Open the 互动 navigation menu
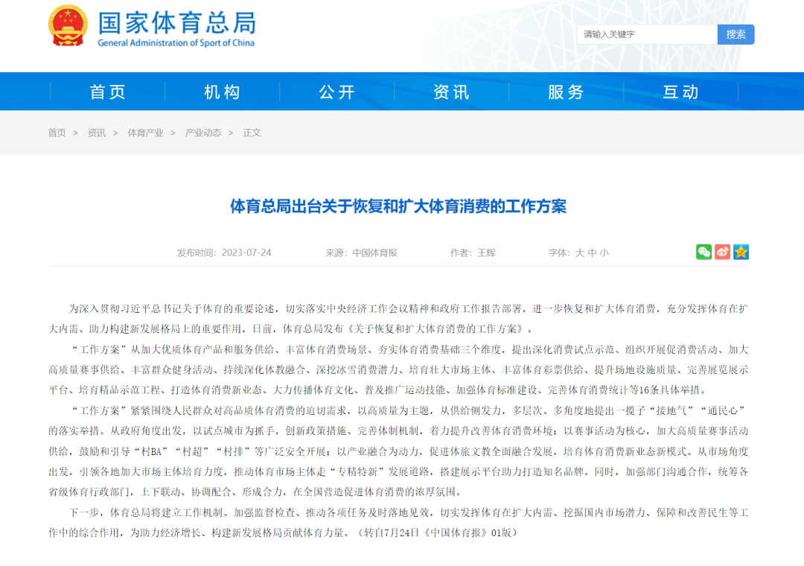This screenshot has width=804, height=566. pyautogui.click(x=680, y=91)
